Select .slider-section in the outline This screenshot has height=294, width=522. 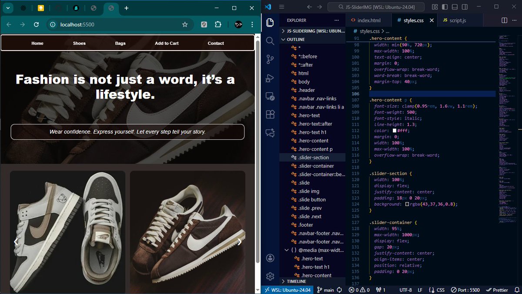(313, 158)
